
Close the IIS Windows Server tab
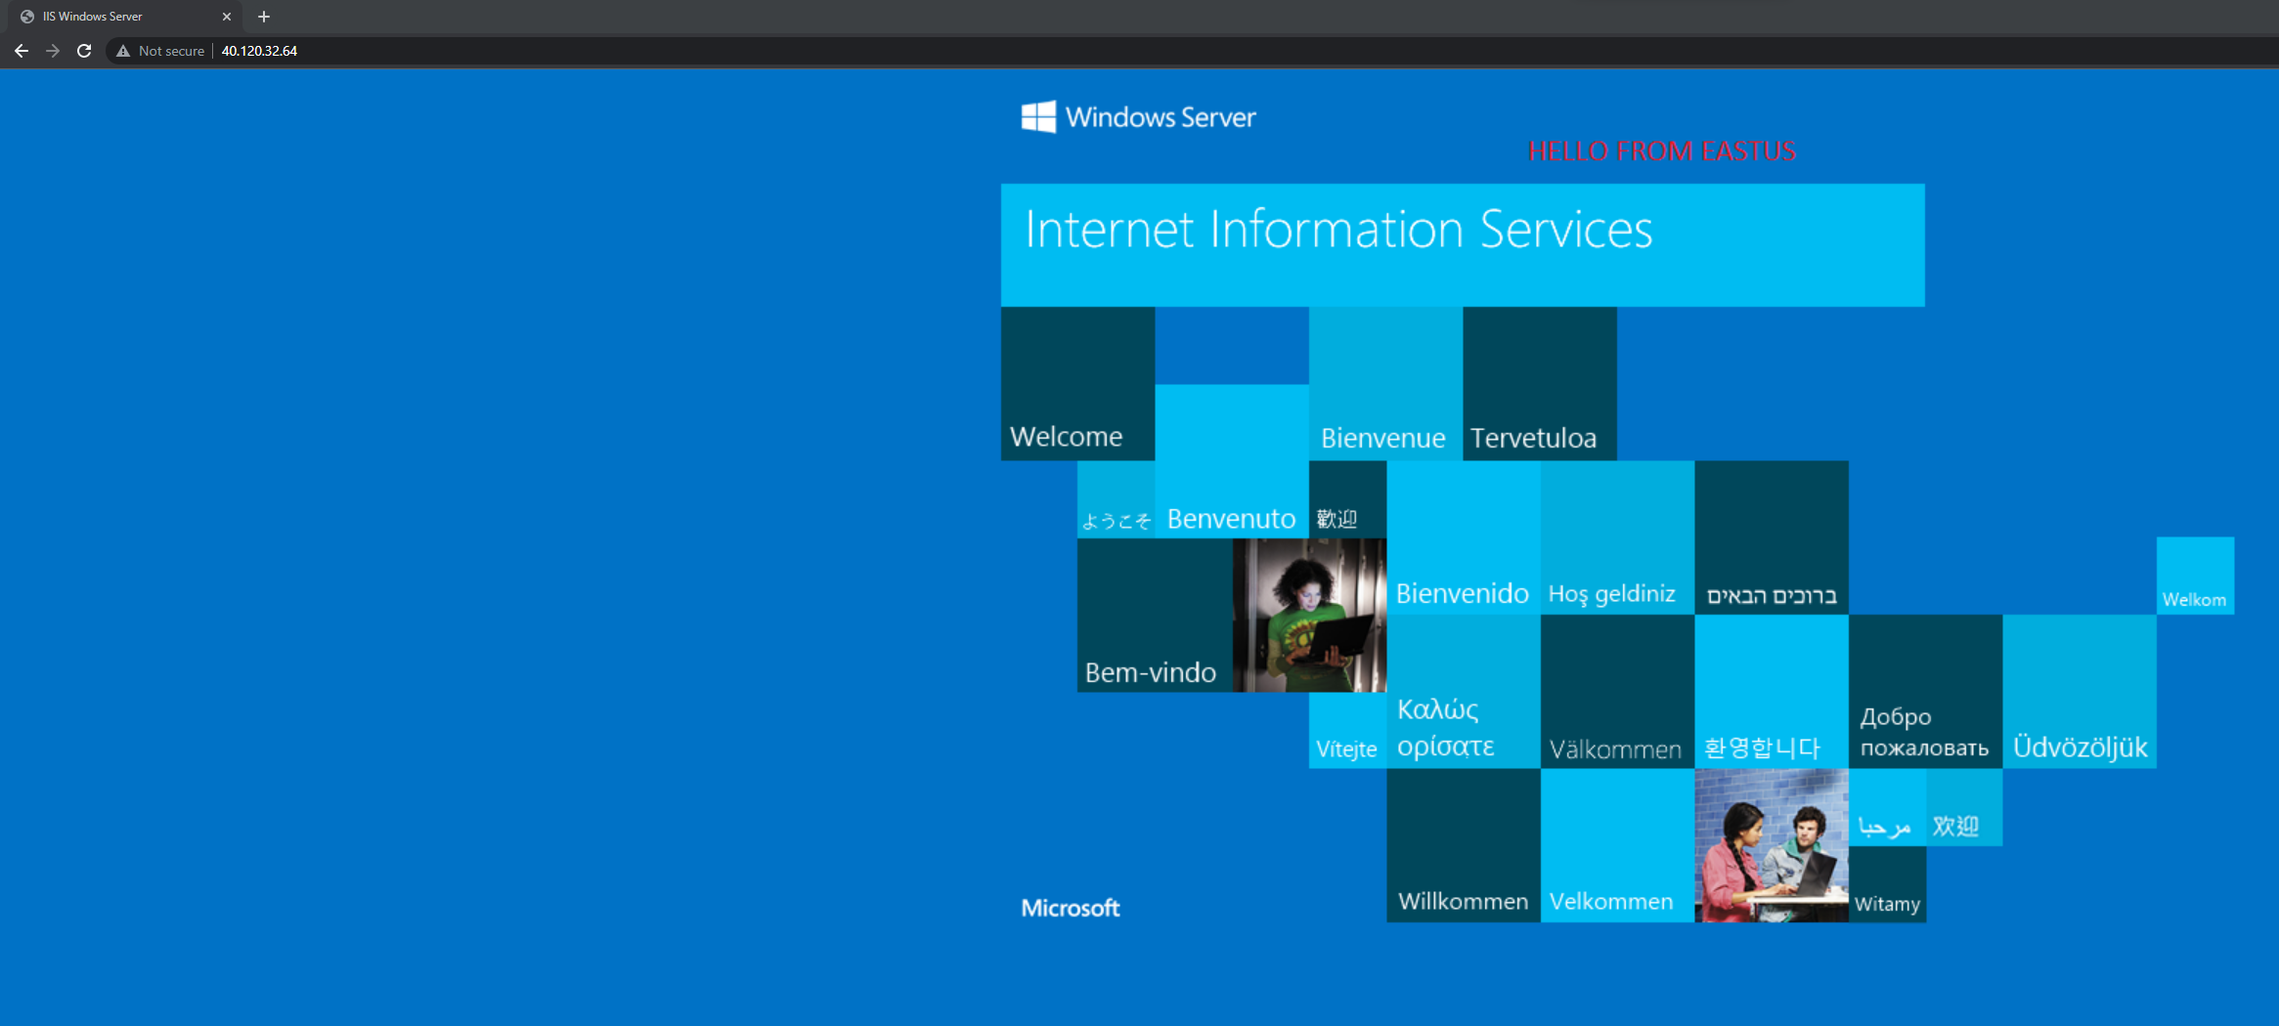coord(227,17)
